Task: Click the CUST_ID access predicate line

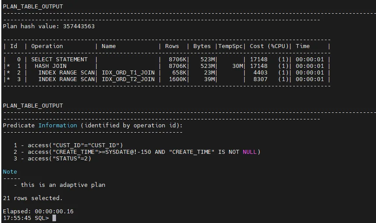Action: (x=68, y=145)
